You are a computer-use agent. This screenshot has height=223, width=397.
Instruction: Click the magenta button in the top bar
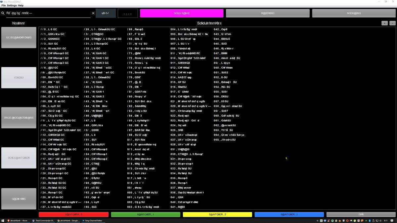tap(182, 13)
